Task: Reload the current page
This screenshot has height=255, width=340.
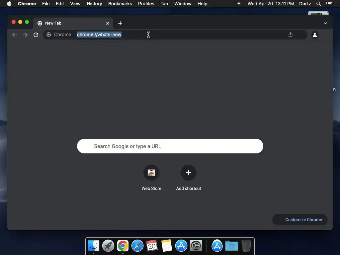Action: 36,35
